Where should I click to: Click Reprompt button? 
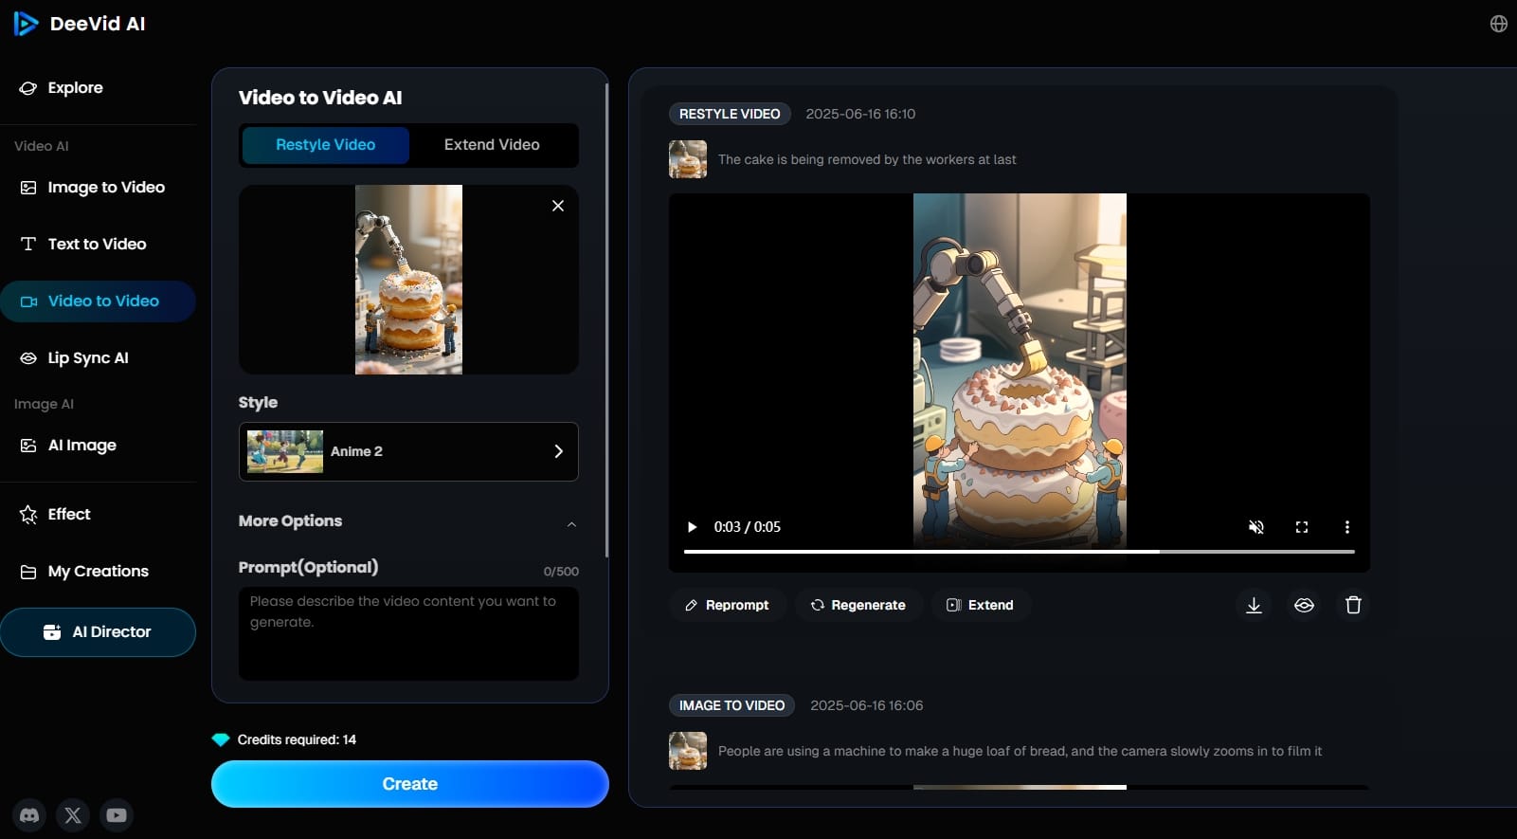728,605
